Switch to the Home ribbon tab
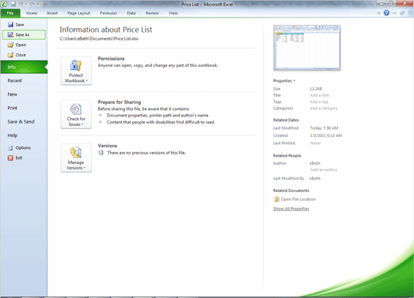The width and height of the screenshot is (414, 298). click(32, 13)
